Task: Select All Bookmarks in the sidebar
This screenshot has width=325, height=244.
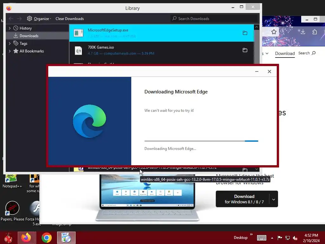Action: coord(31,51)
